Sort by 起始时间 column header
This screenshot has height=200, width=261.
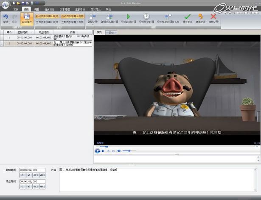tap(25, 32)
